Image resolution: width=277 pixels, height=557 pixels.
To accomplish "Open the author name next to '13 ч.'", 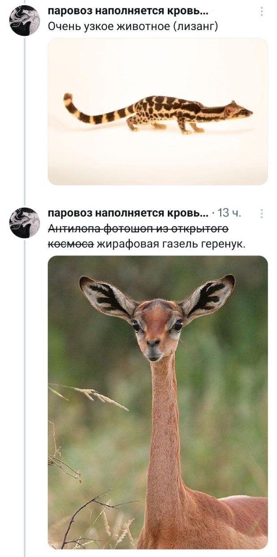I will click(128, 213).
